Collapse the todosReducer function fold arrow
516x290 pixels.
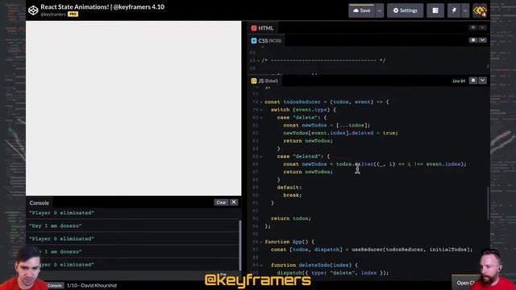(x=261, y=102)
